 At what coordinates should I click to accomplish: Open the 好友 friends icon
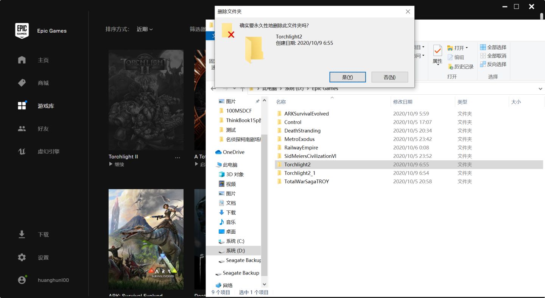(22, 128)
